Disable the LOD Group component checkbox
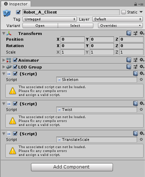The image size is (145, 177). coord(15,67)
